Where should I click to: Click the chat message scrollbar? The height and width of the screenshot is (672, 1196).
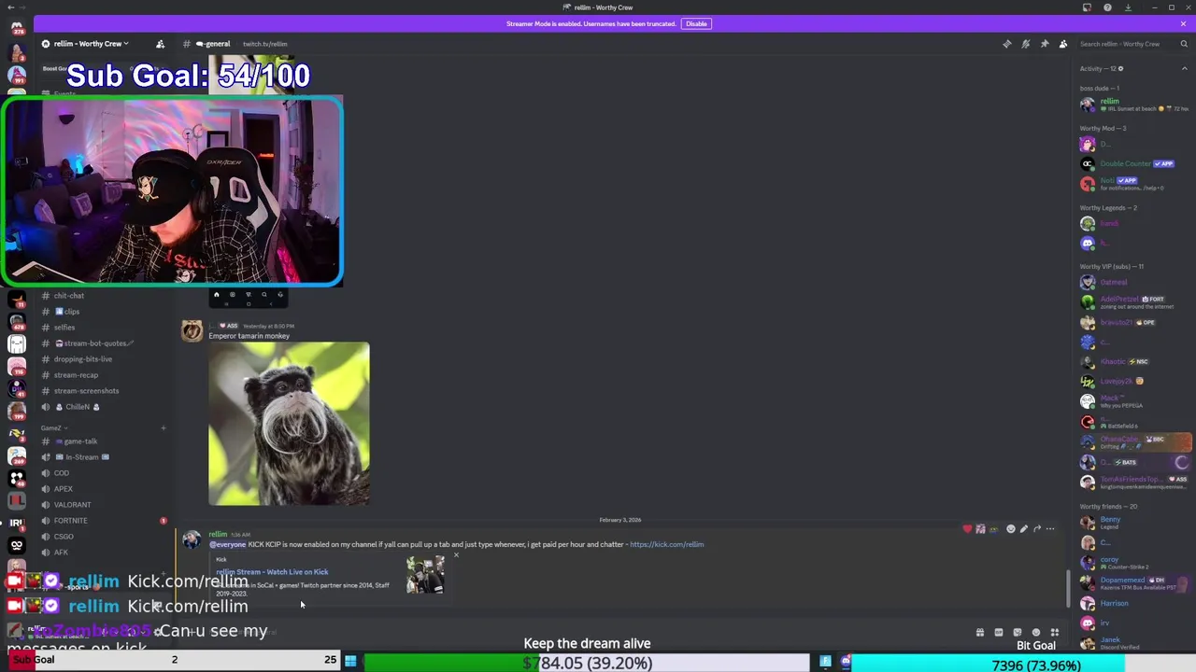coord(1069,587)
